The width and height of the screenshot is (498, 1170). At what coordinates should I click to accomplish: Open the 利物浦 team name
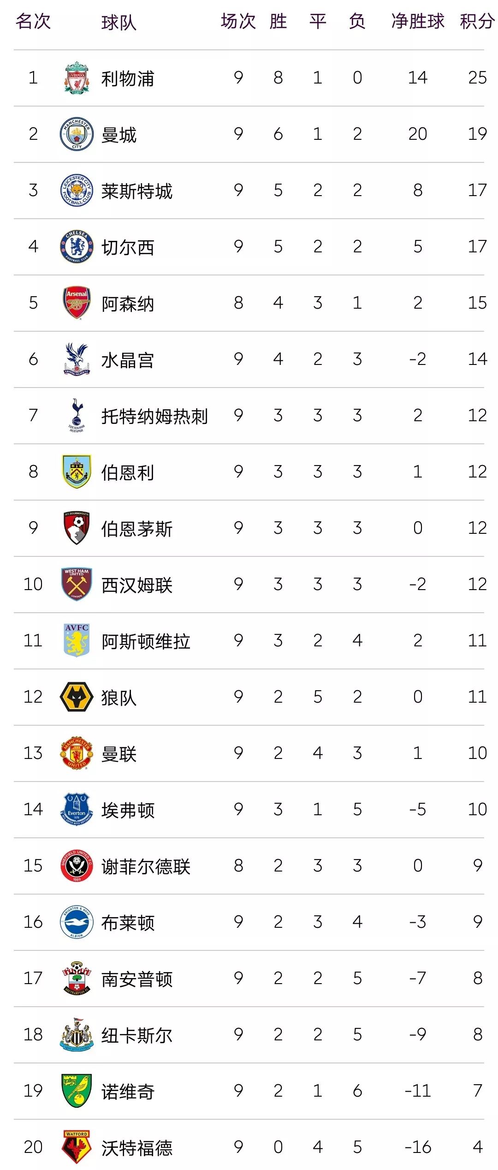(x=128, y=78)
